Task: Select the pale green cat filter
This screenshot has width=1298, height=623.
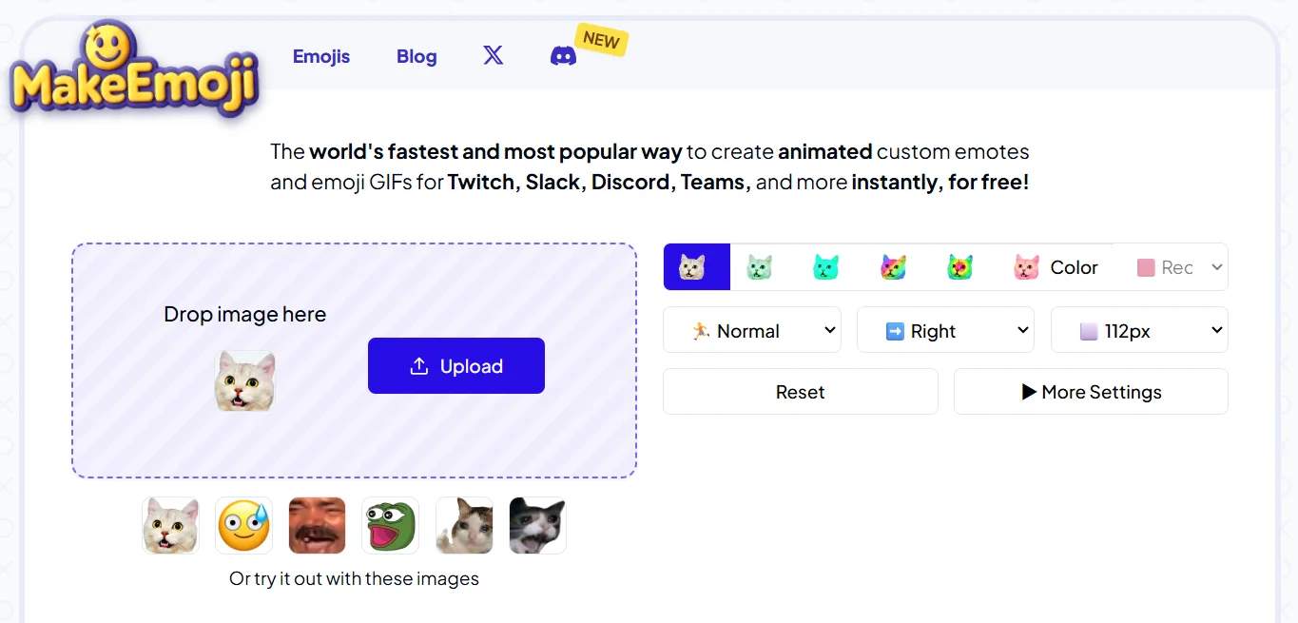Action: click(759, 267)
